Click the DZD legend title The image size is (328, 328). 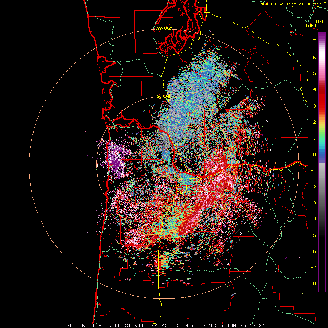pos(320,22)
